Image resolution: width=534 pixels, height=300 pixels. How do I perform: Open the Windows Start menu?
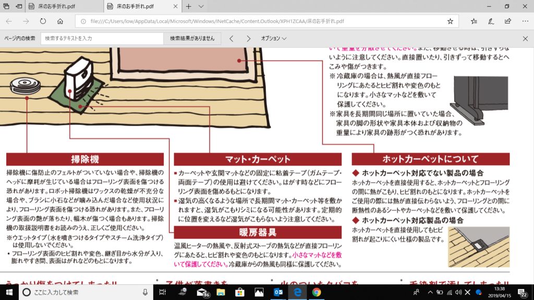[9, 292]
